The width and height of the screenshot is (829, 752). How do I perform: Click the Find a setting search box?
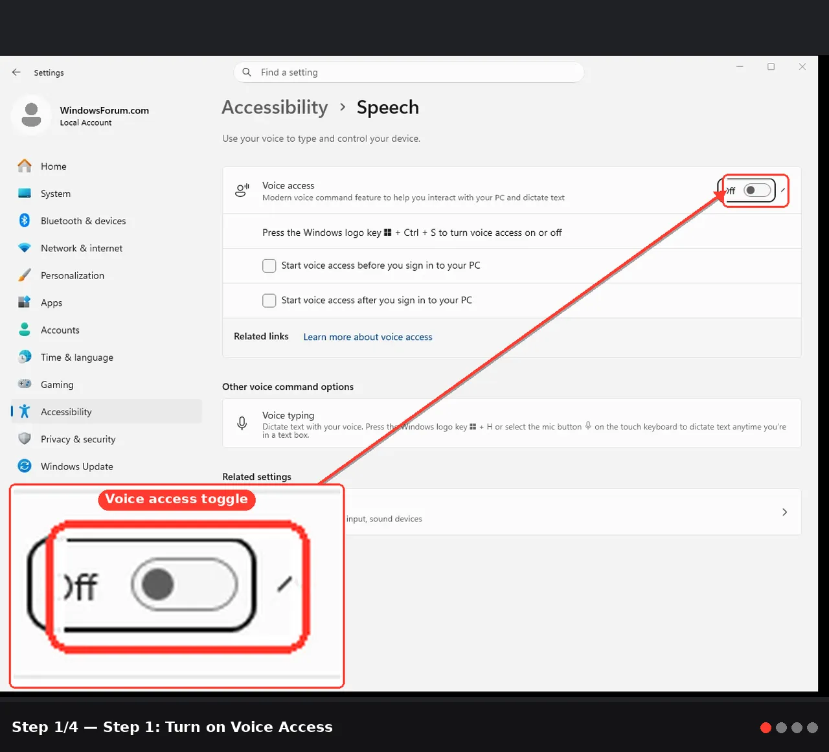click(x=409, y=73)
